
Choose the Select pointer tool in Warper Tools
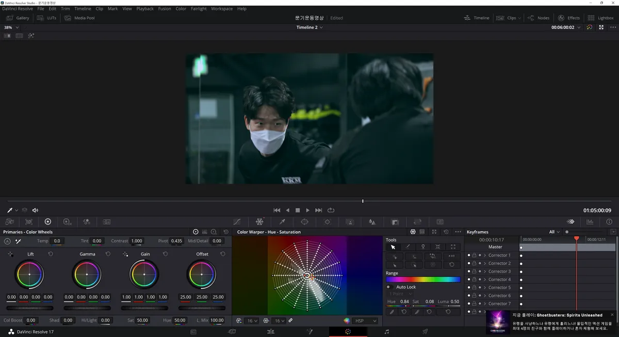pos(393,247)
